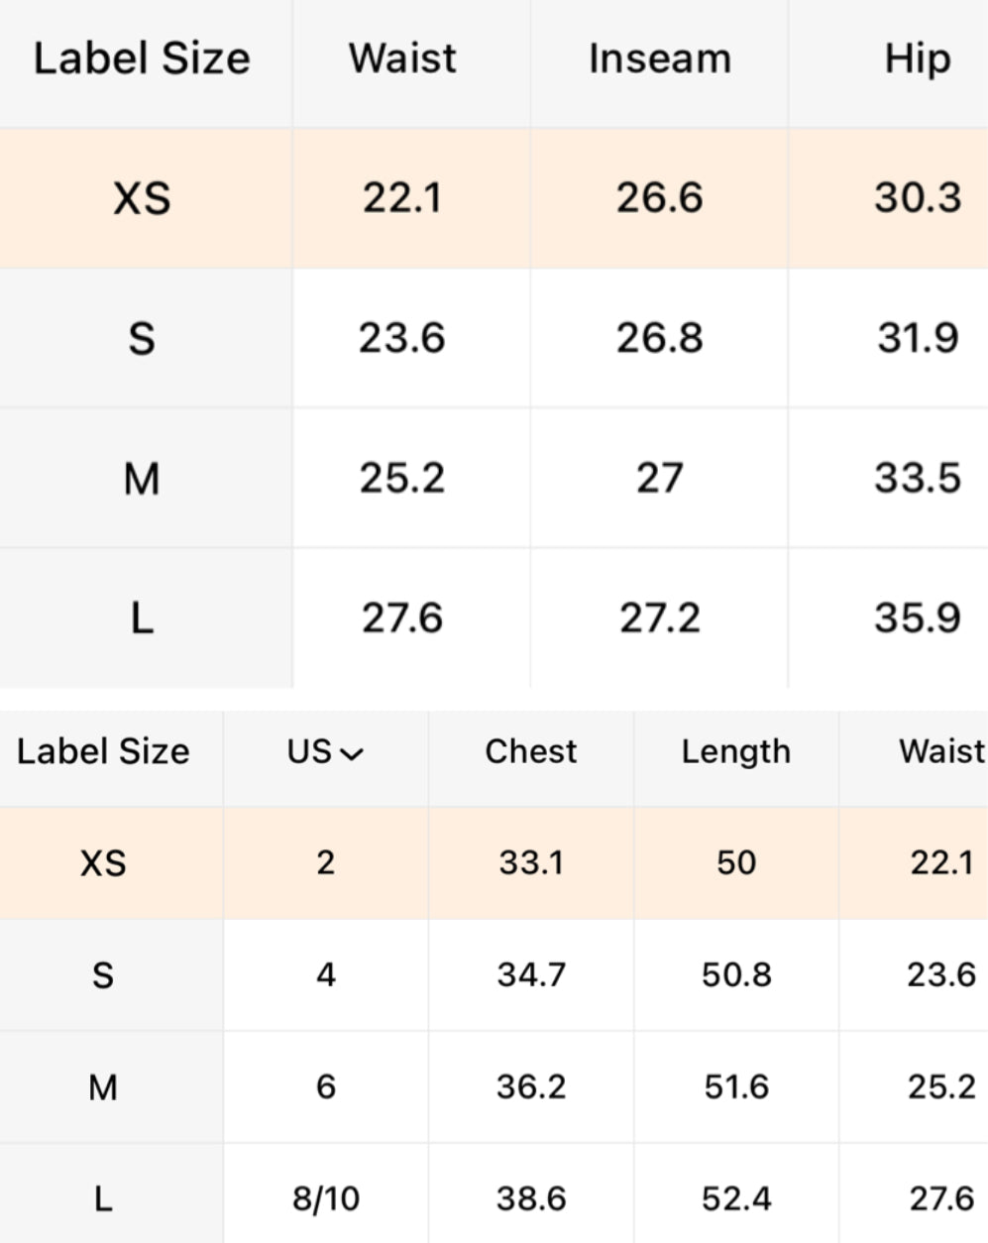Viewport: 988px width, 1243px height.
Task: Click the Length column header
Action: pyautogui.click(x=735, y=751)
